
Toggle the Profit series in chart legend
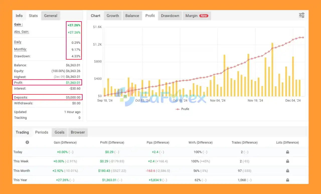[182, 109]
